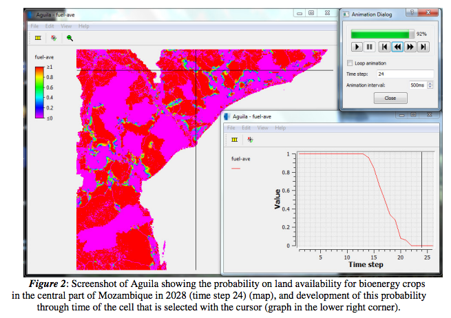This screenshot has width=451, height=318.
Task: Click the Aguila app icon in graph window title
Action: (227, 116)
